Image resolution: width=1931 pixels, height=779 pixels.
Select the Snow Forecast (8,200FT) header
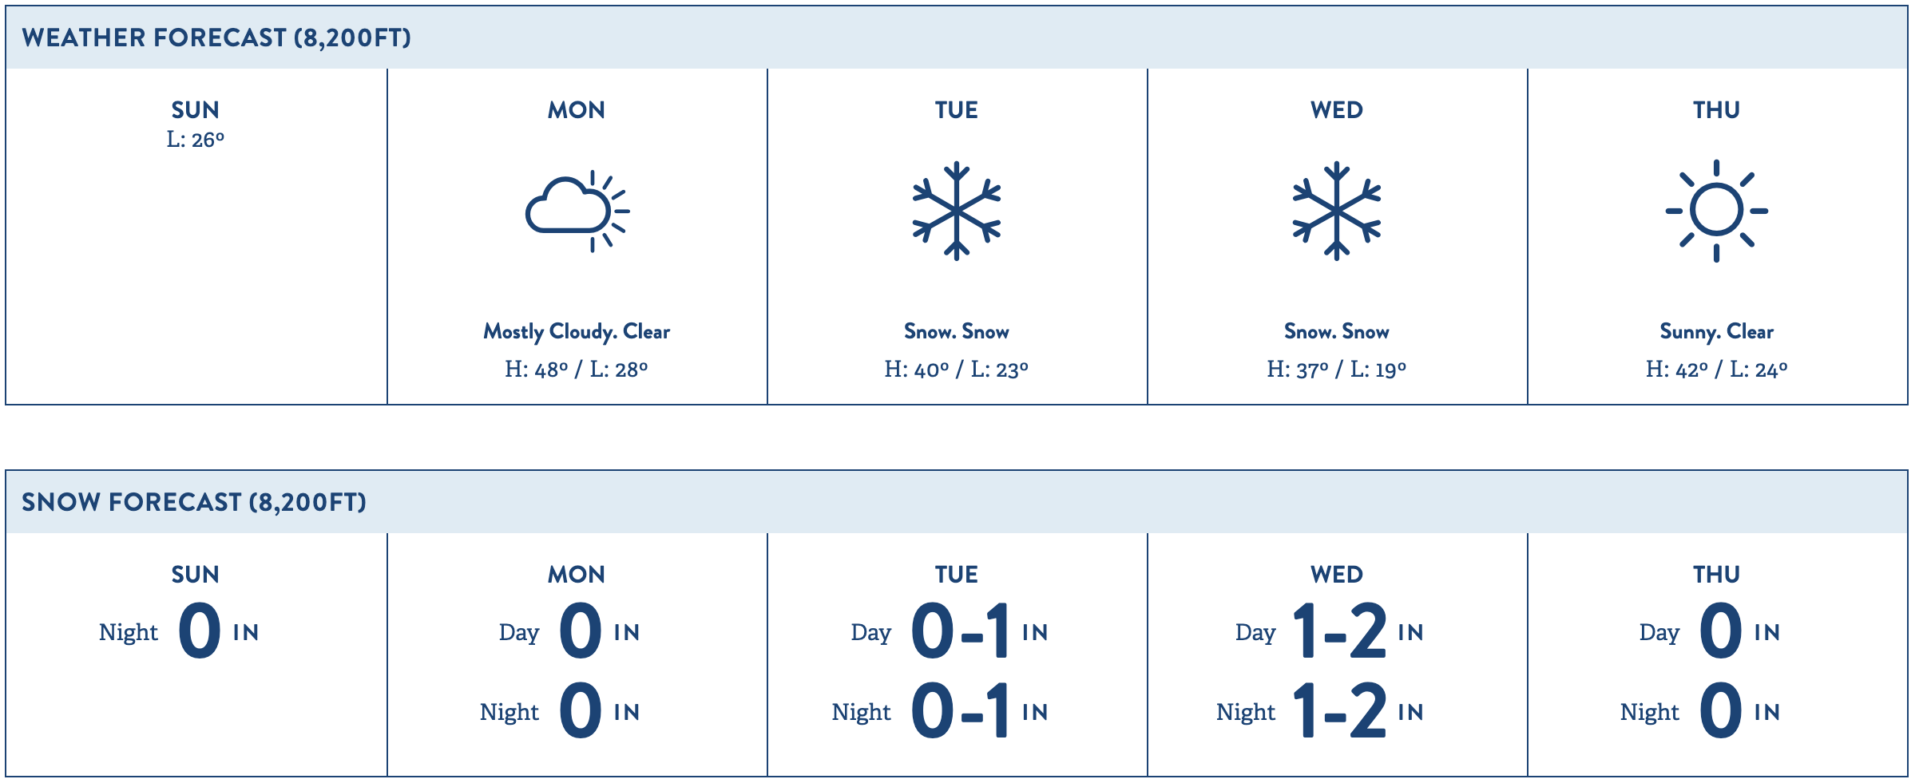(194, 502)
